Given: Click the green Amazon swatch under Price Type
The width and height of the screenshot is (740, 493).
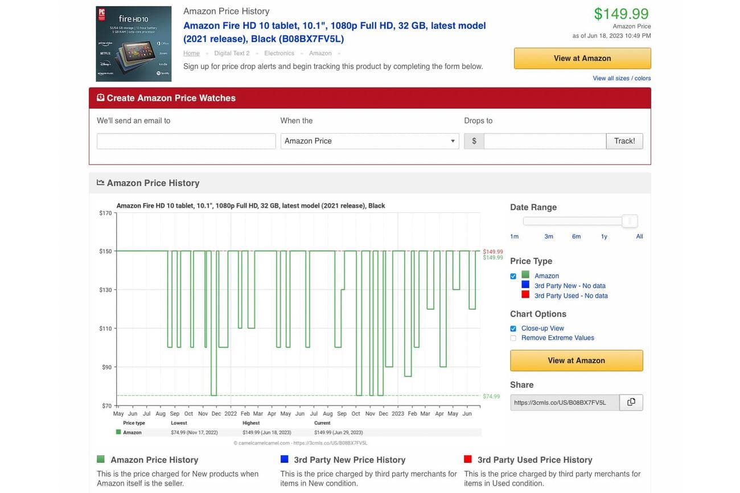Looking at the screenshot, I should [x=527, y=276].
